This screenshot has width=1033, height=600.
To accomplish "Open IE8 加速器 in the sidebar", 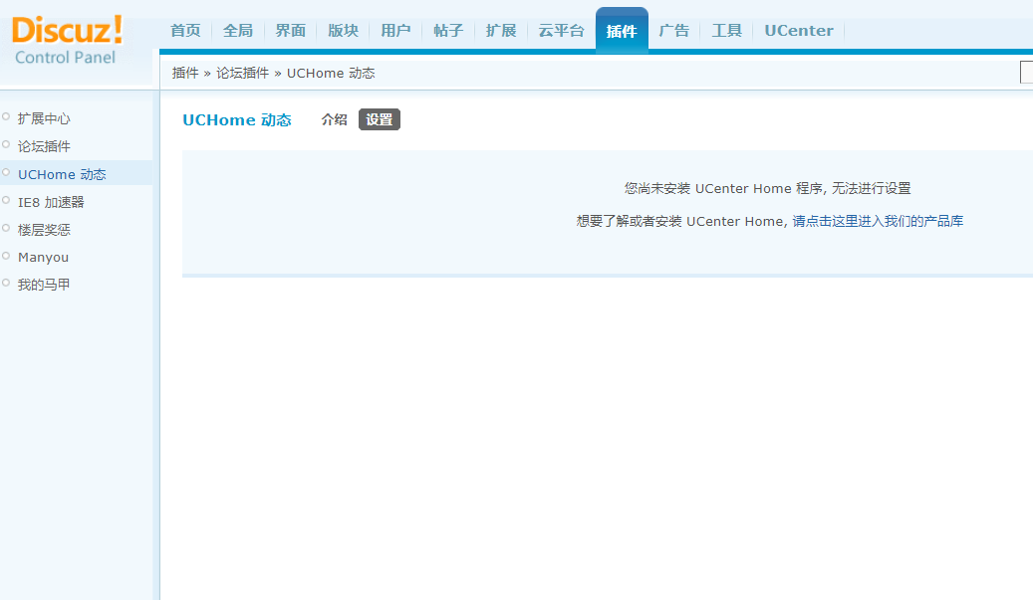I will click(51, 202).
